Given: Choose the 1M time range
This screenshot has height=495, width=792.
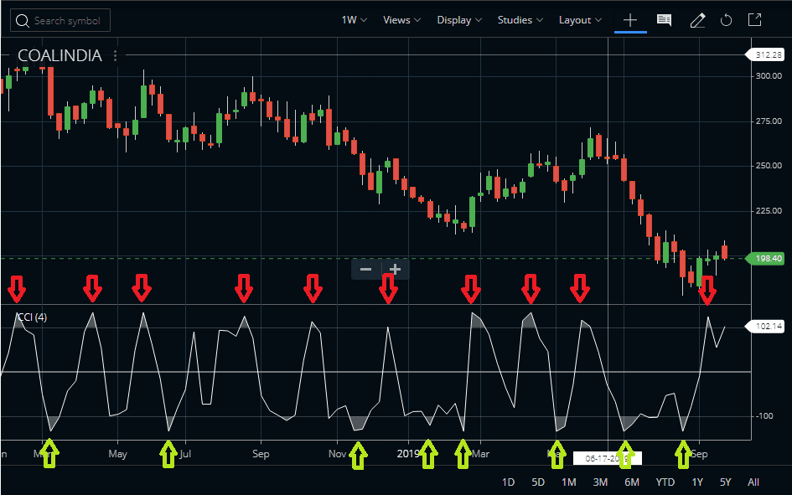Looking at the screenshot, I should [569, 482].
